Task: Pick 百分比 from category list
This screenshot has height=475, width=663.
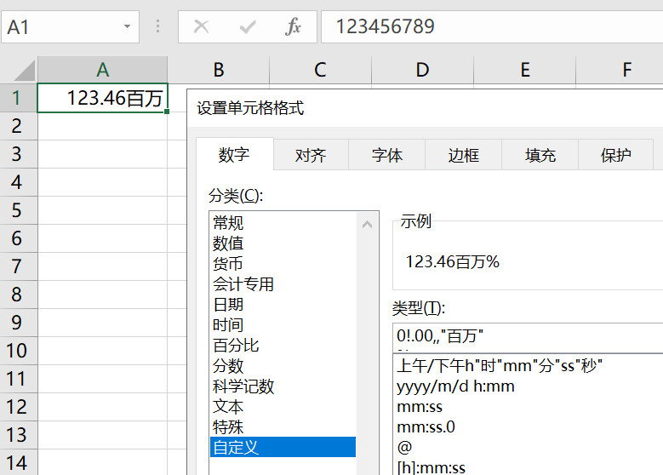Action: point(236,346)
